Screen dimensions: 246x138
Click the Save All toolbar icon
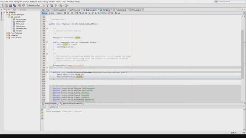coord(15,5)
